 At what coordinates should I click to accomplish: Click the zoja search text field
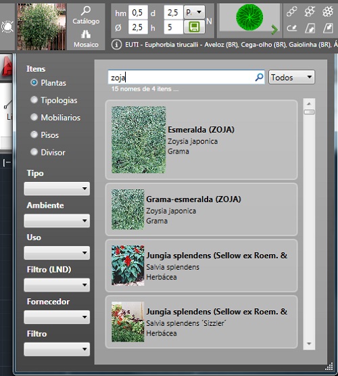[181, 77]
